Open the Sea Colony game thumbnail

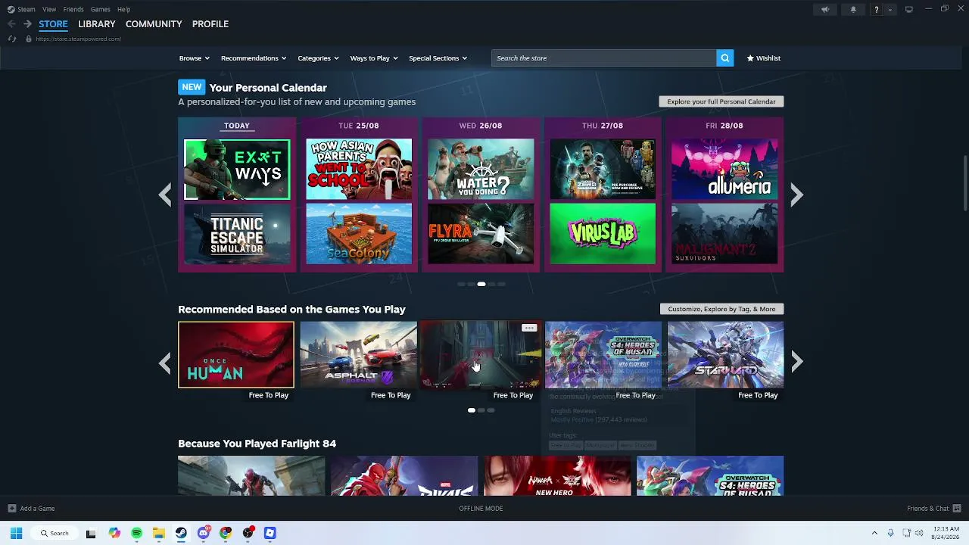[359, 234]
